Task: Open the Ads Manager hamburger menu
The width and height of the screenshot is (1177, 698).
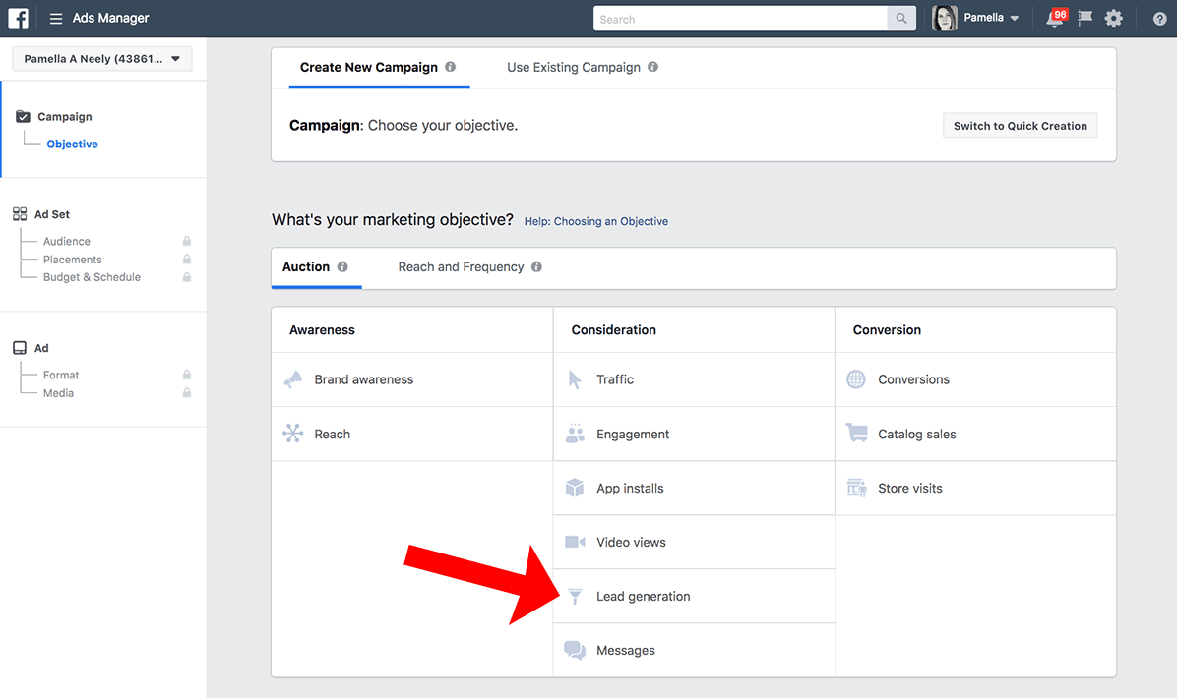Action: pyautogui.click(x=55, y=18)
